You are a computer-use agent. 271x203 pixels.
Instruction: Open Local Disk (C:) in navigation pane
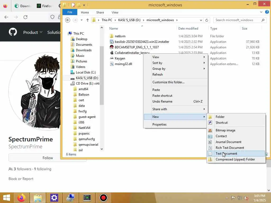[x=86, y=72]
